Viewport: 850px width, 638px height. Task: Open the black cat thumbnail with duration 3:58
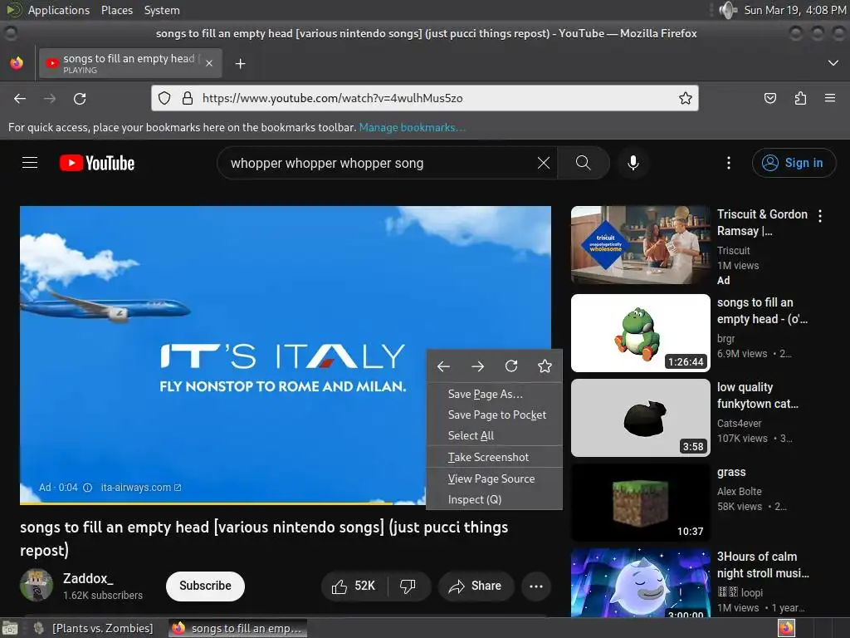point(640,418)
